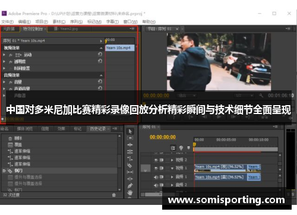Open the 字幕(T) menu
The width and height of the screenshot is (297, 215).
point(112,21)
